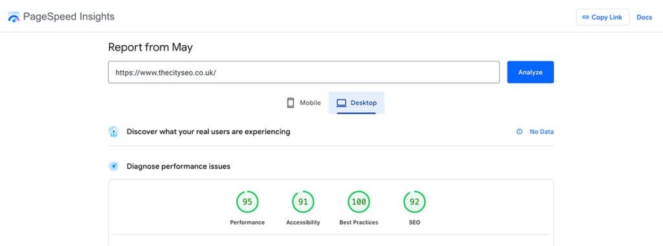Click the No Data link
Screen dimensions: 663x246
point(541,132)
